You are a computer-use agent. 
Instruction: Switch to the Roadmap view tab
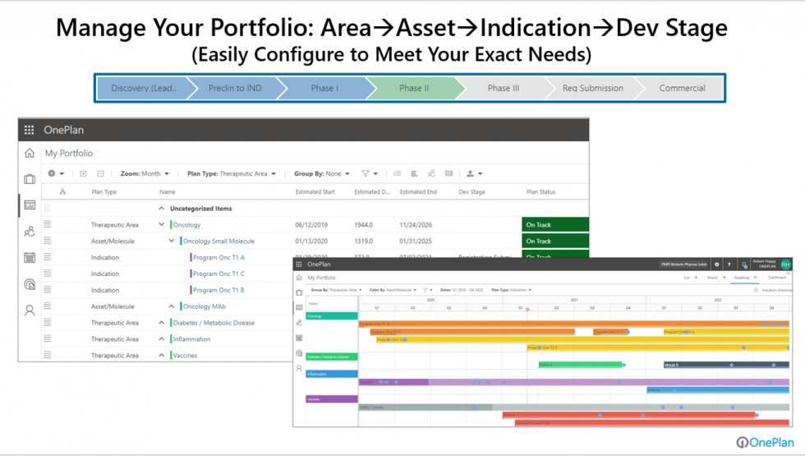tap(742, 278)
